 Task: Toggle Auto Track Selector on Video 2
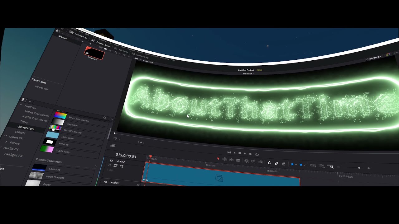pyautogui.click(x=115, y=166)
